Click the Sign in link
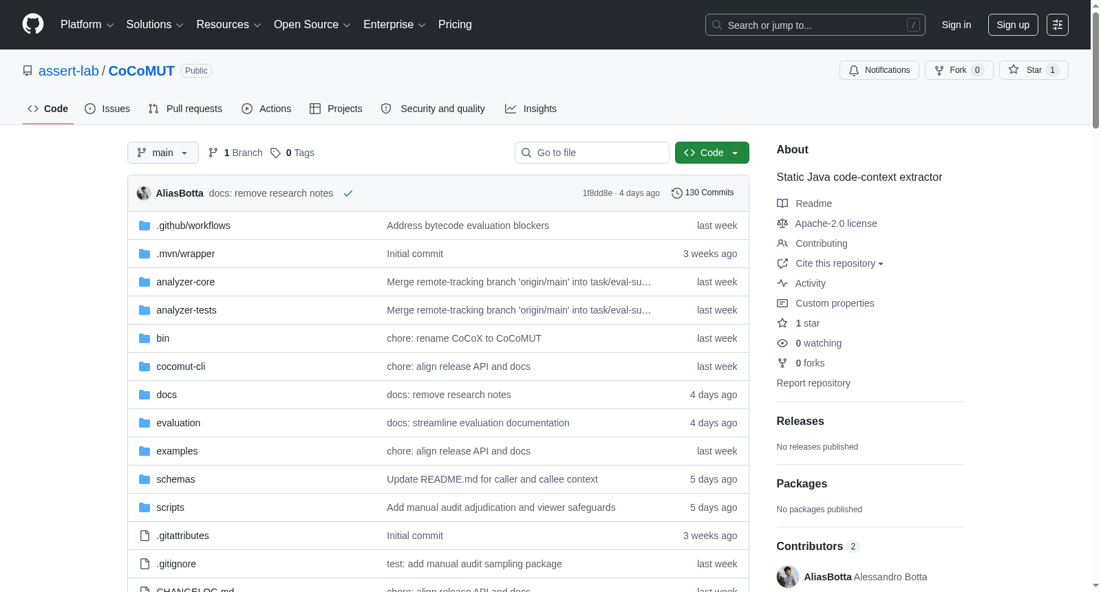Viewport: 1101px width, 592px height. [956, 25]
